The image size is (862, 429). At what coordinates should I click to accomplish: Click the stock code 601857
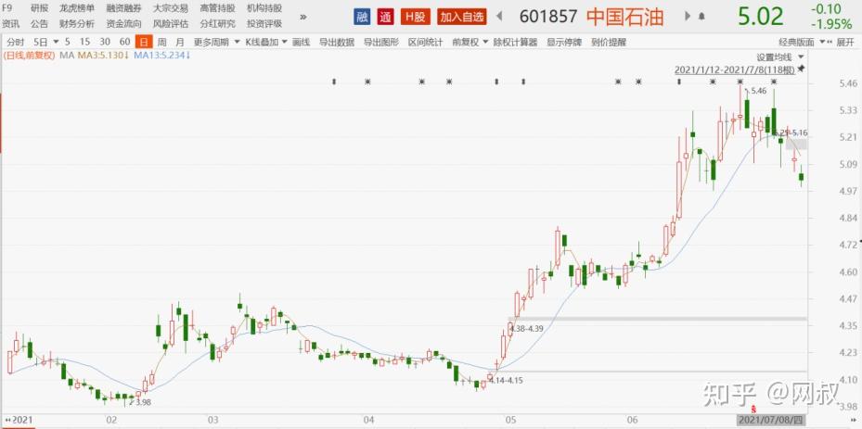[x=548, y=17]
